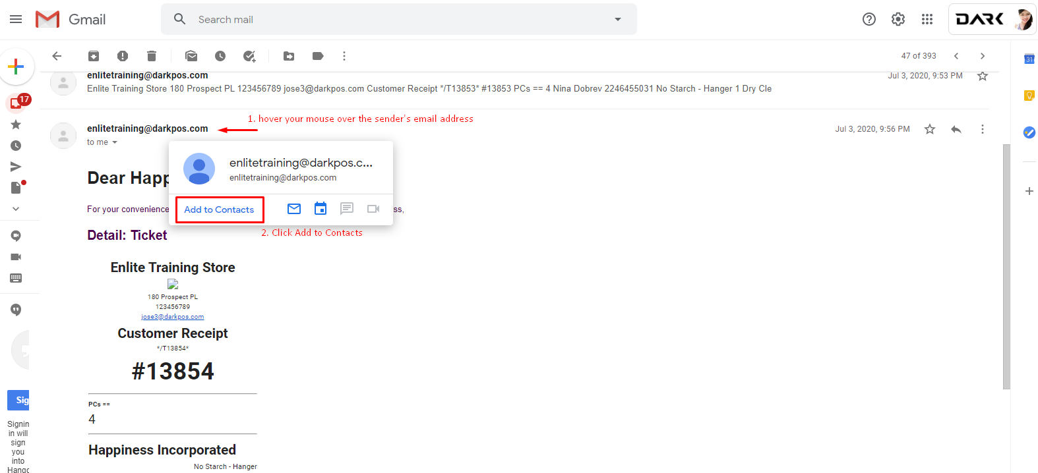Screen dimensions: 1038x473
Task: Click the vertical scrollbar of the message pane
Action: tap(1006, 266)
